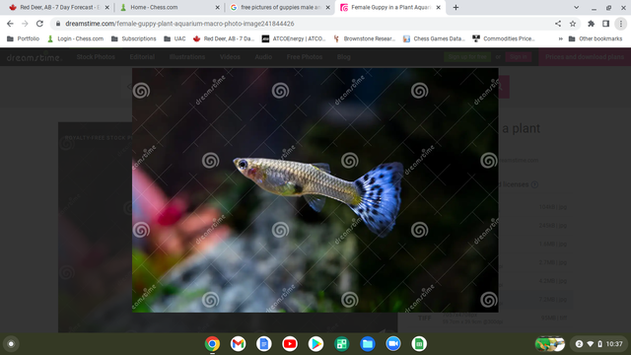Close the Red Deer forecast tab

click(x=107, y=7)
